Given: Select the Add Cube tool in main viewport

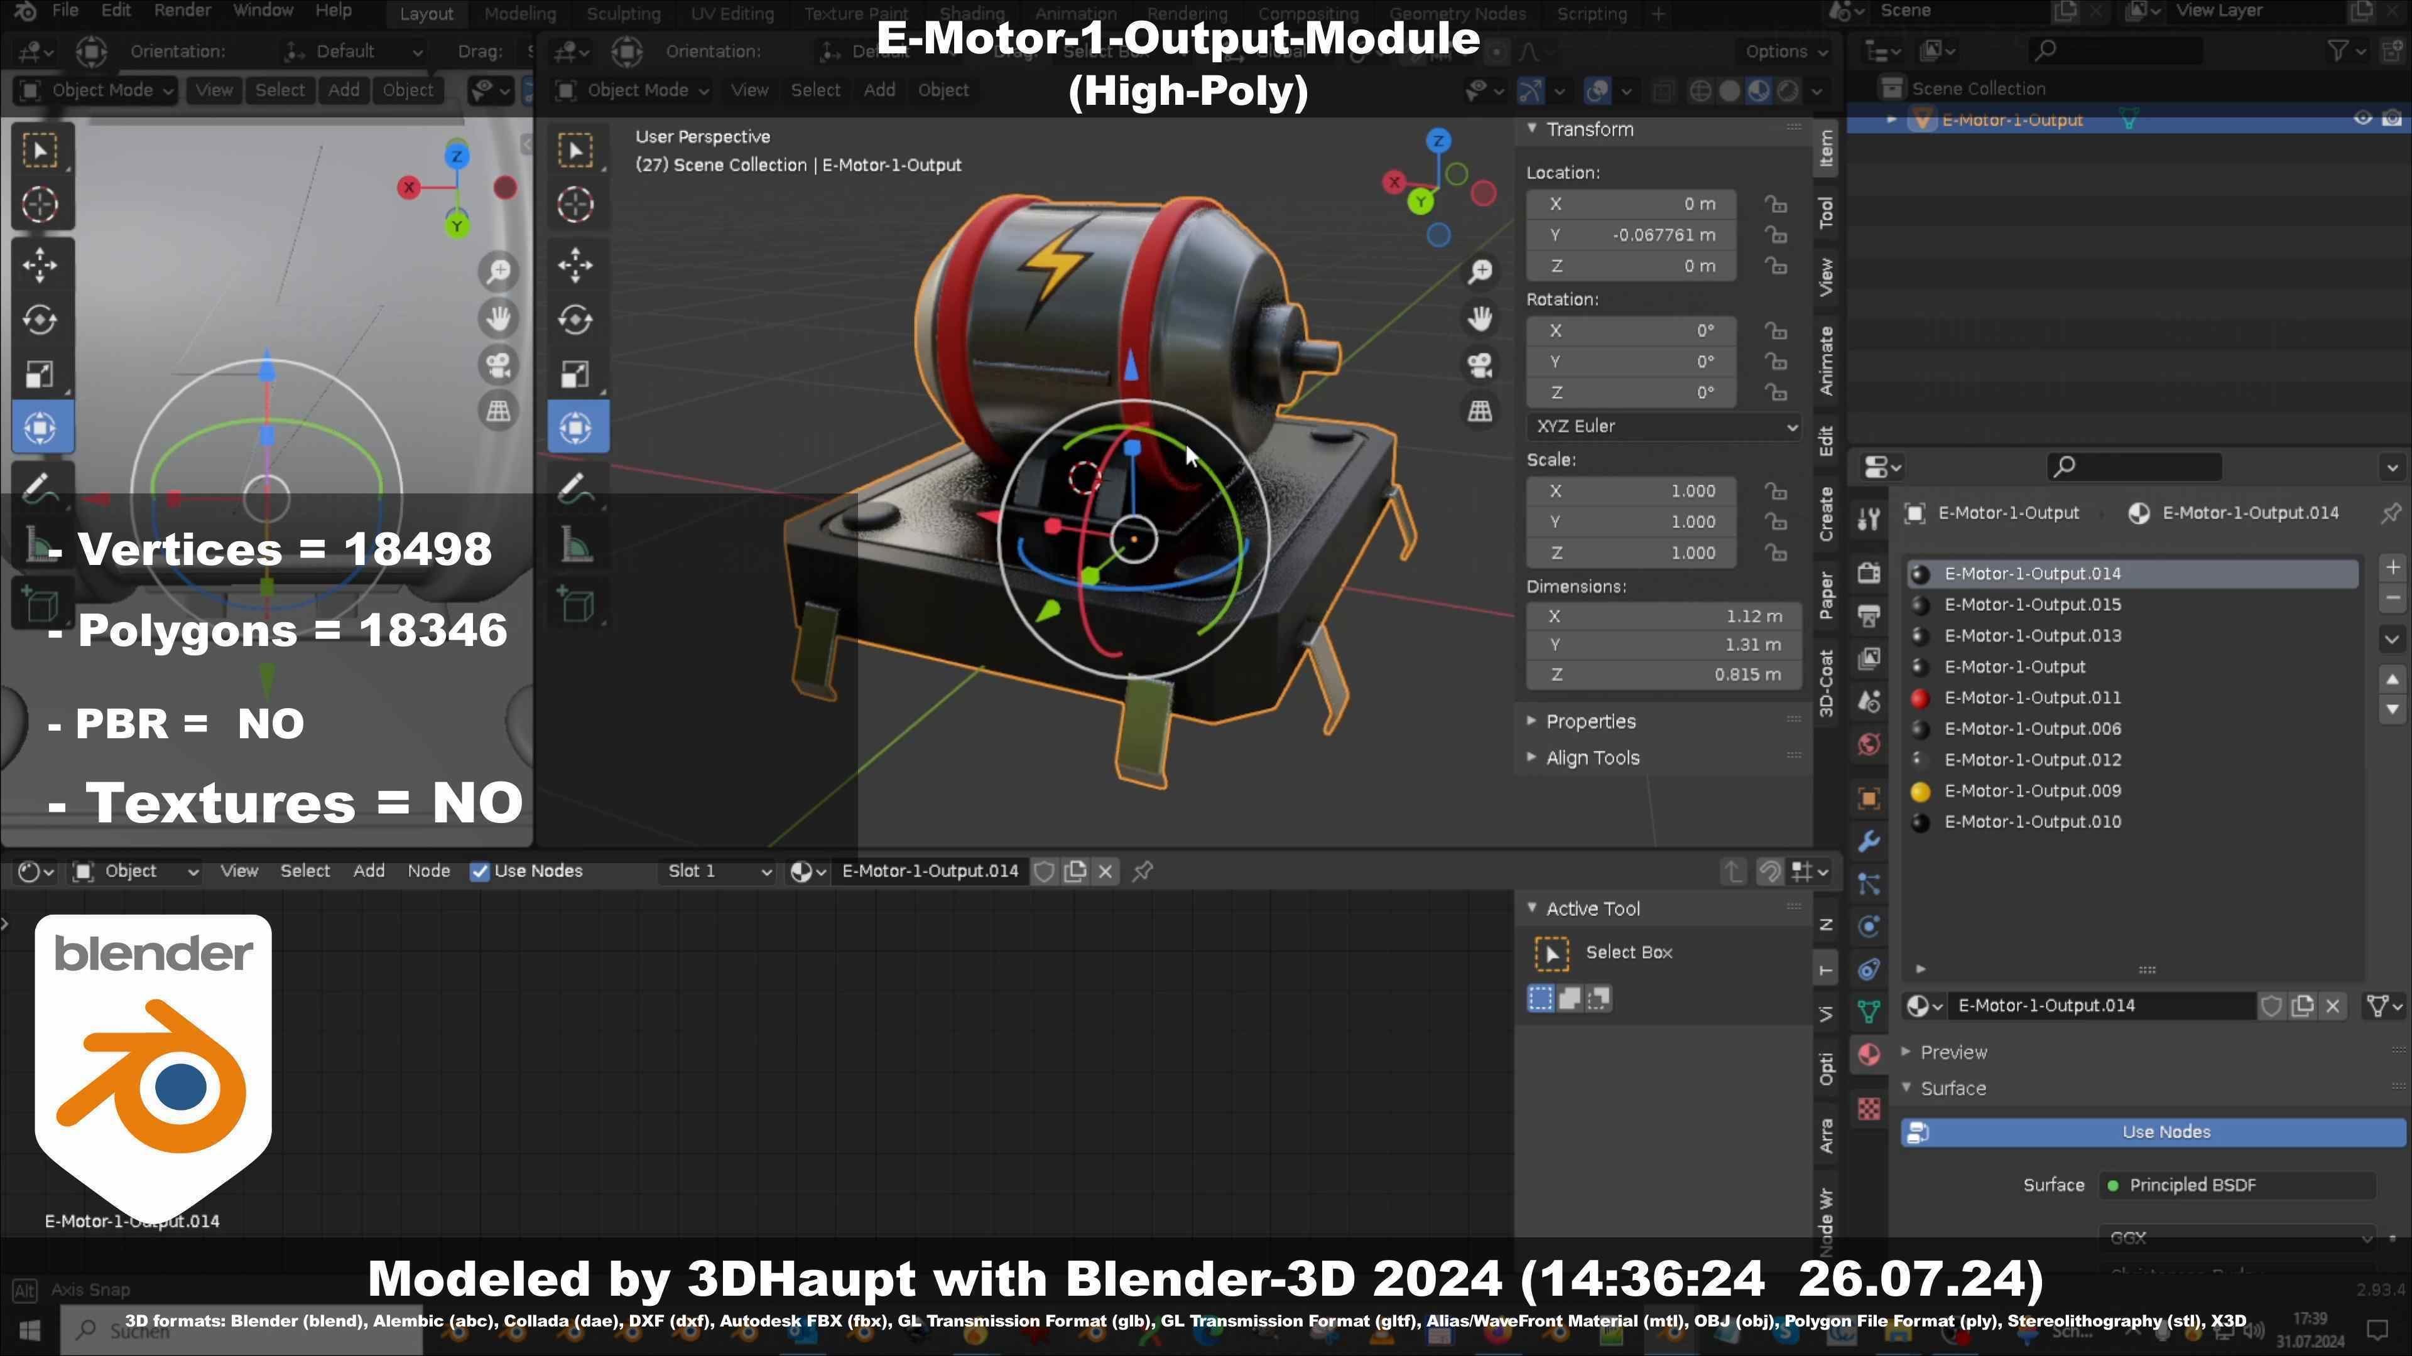Looking at the screenshot, I should [576, 605].
